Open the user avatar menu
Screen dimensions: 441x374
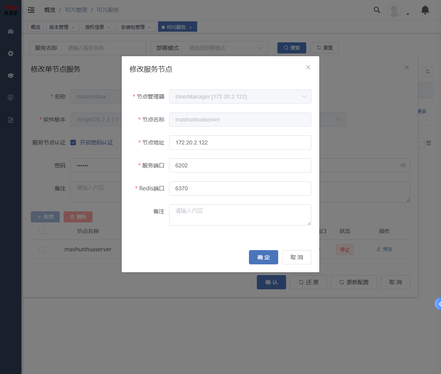(x=394, y=10)
